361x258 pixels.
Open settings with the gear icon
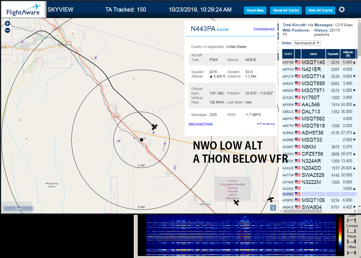[342, 10]
